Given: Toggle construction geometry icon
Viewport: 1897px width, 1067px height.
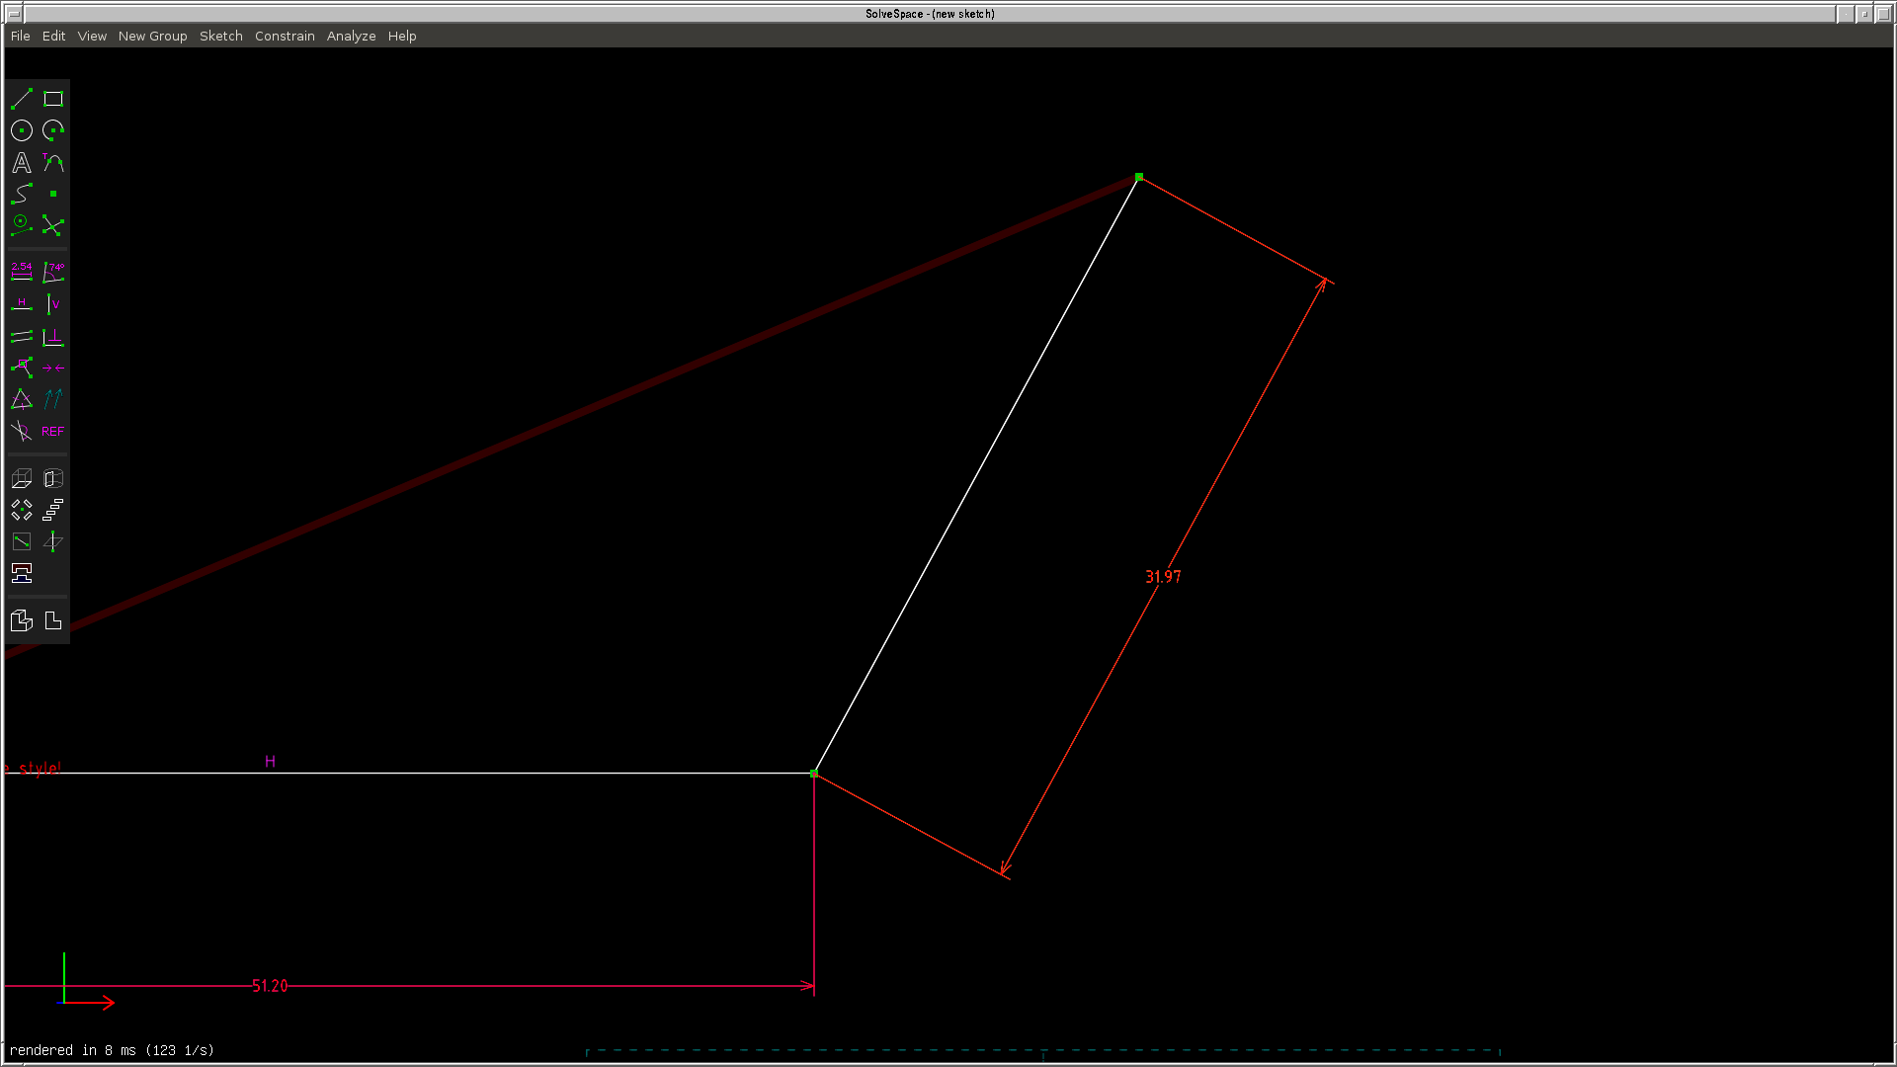Looking at the screenshot, I should pos(22,226).
